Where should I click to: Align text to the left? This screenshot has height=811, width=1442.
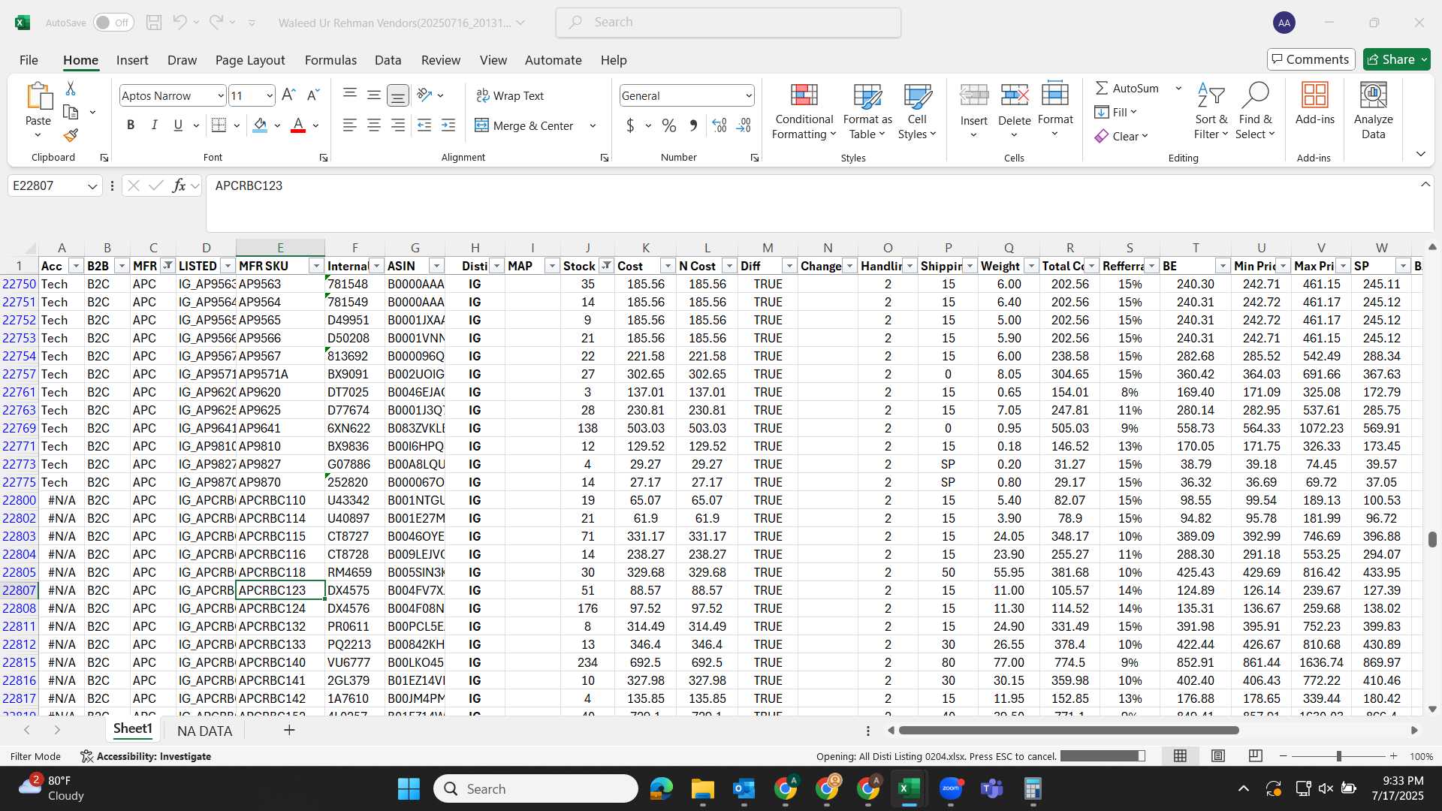tap(349, 125)
